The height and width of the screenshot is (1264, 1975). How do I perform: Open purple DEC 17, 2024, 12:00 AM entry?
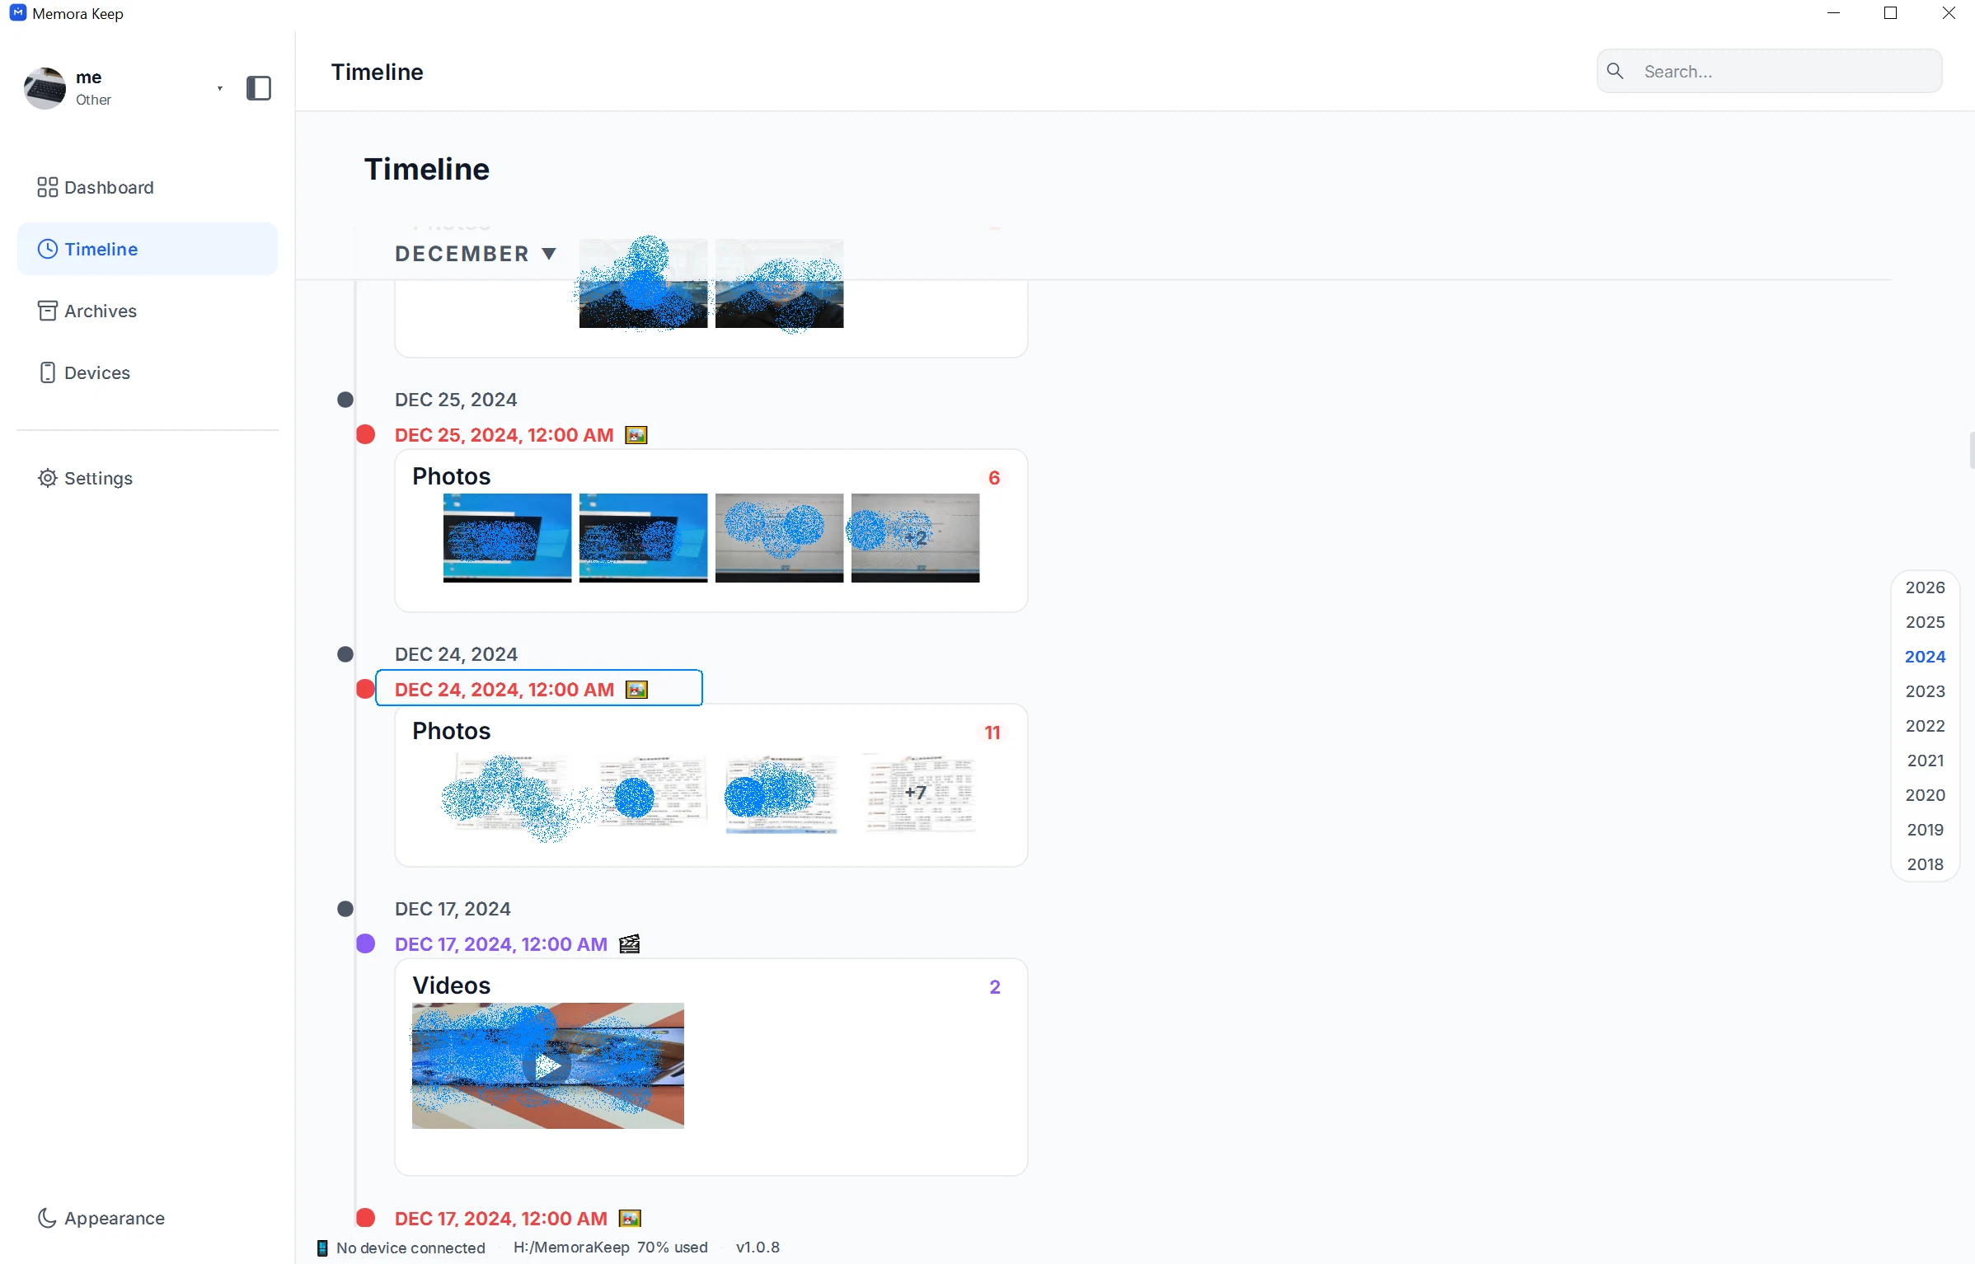tap(500, 944)
